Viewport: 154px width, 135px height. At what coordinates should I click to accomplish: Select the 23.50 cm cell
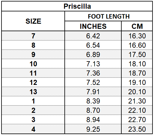click(x=137, y=129)
